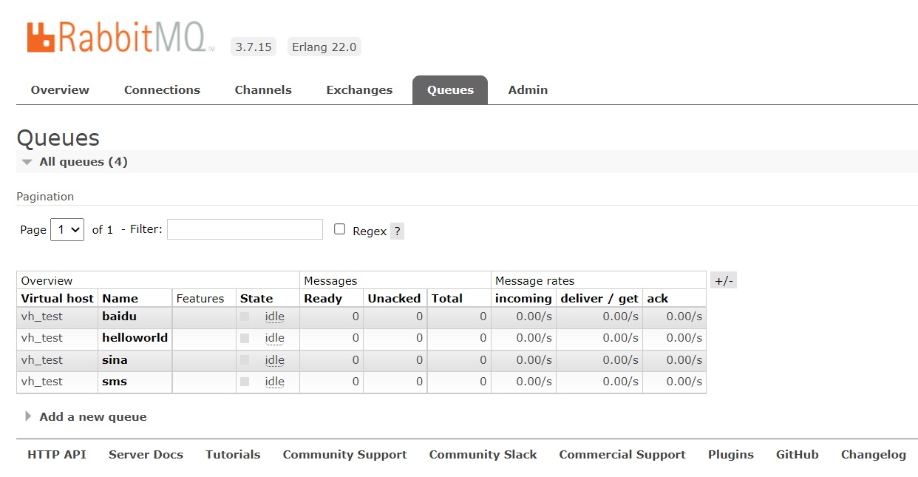Click the state indicator square for sms

245,382
